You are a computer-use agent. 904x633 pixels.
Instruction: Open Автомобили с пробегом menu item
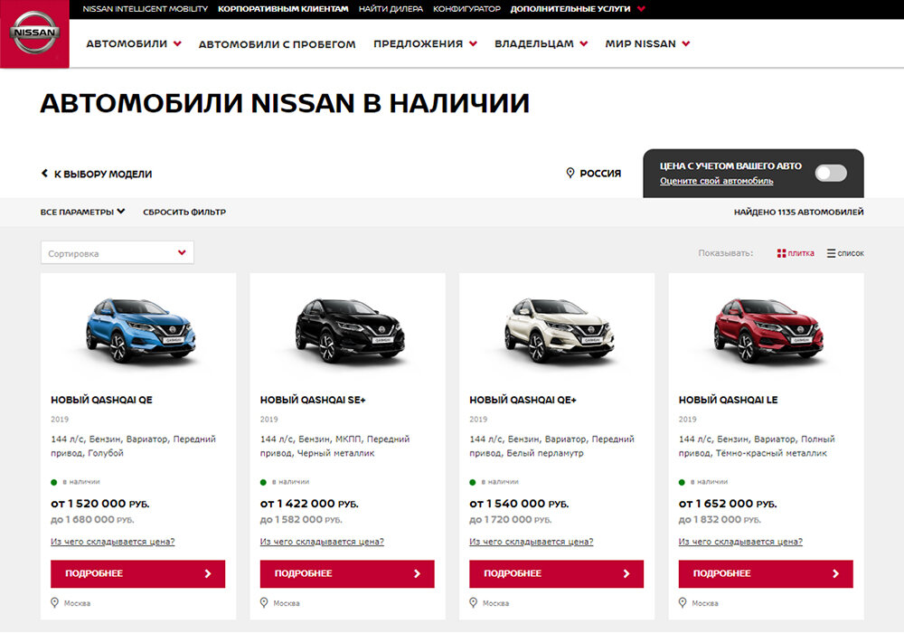[278, 44]
